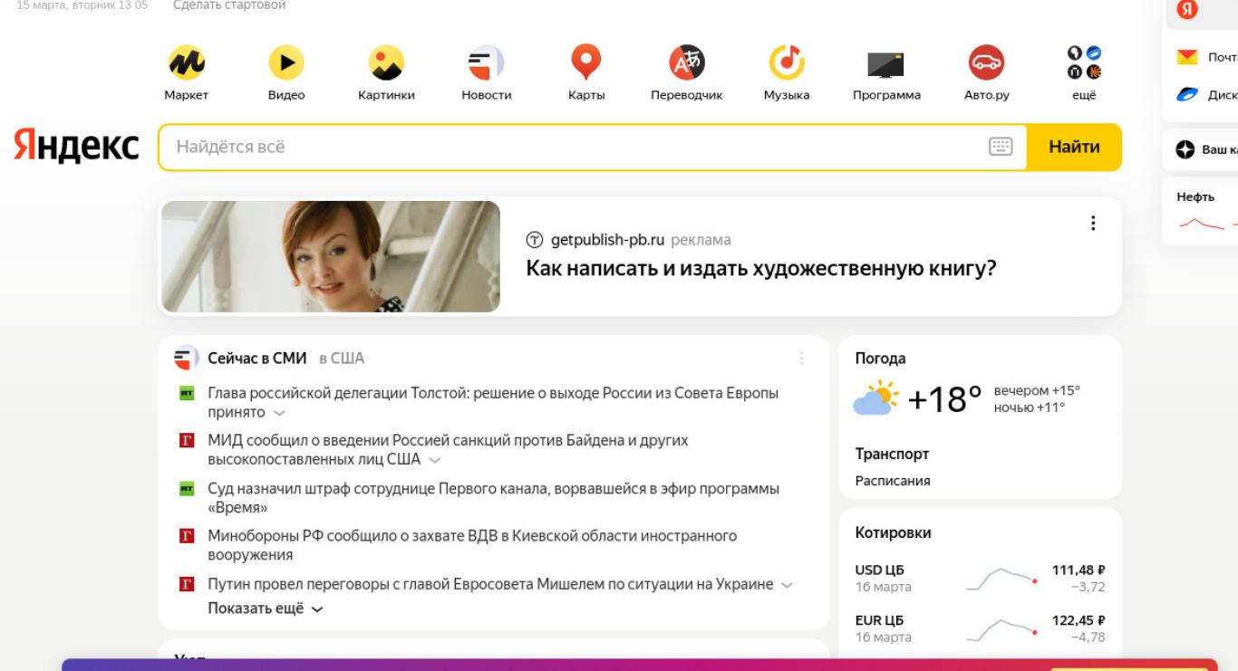Open the ad banner three-dot menu
This screenshot has width=1238, height=671.
point(1093,223)
